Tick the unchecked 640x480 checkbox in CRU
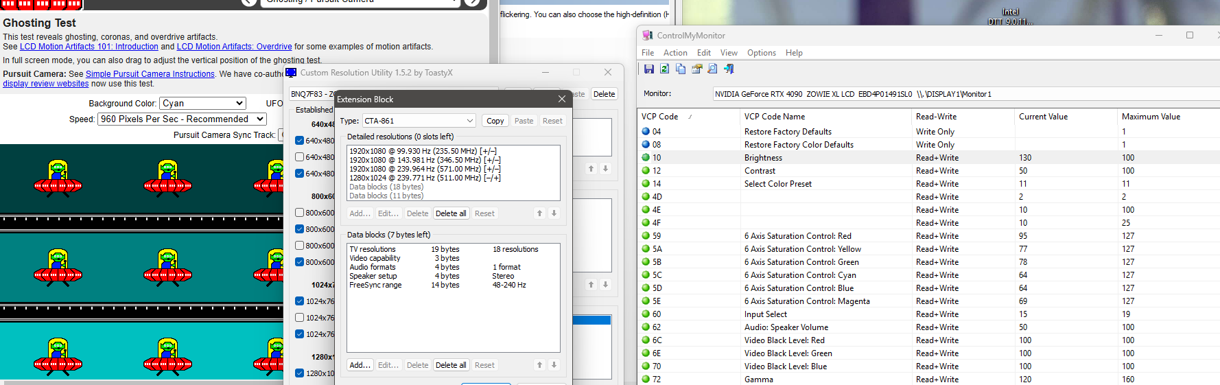1220x385 pixels. tap(299, 157)
